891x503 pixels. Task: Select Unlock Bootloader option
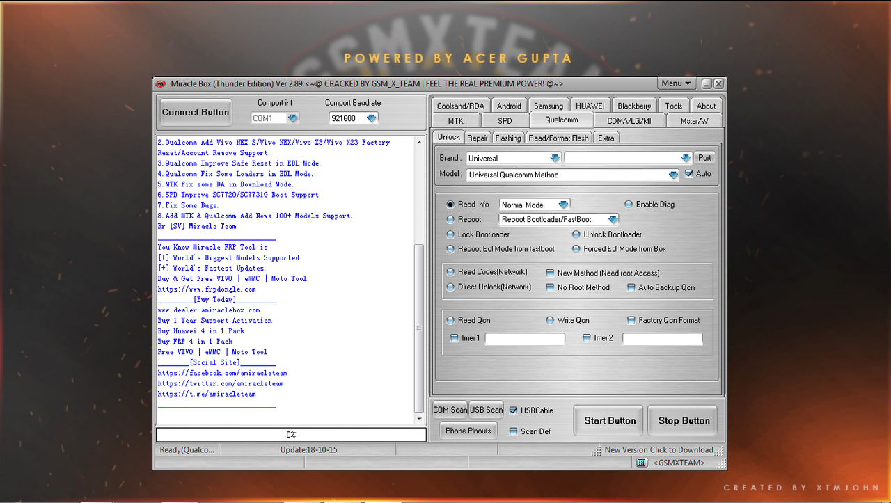click(576, 234)
